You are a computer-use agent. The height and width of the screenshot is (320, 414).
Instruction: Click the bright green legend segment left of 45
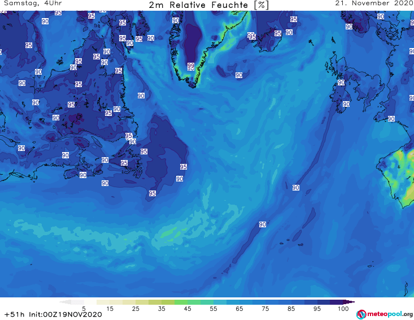tap(181, 302)
